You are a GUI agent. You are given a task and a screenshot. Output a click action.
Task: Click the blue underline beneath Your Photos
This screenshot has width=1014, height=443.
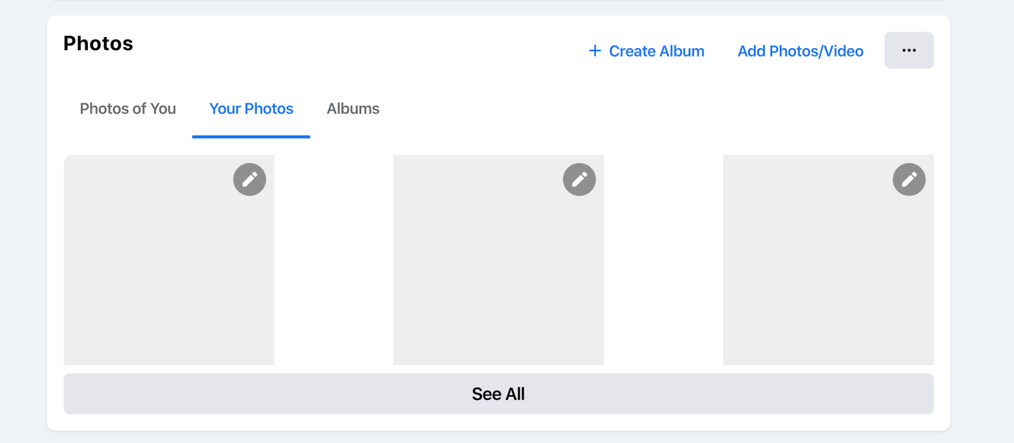tap(251, 136)
